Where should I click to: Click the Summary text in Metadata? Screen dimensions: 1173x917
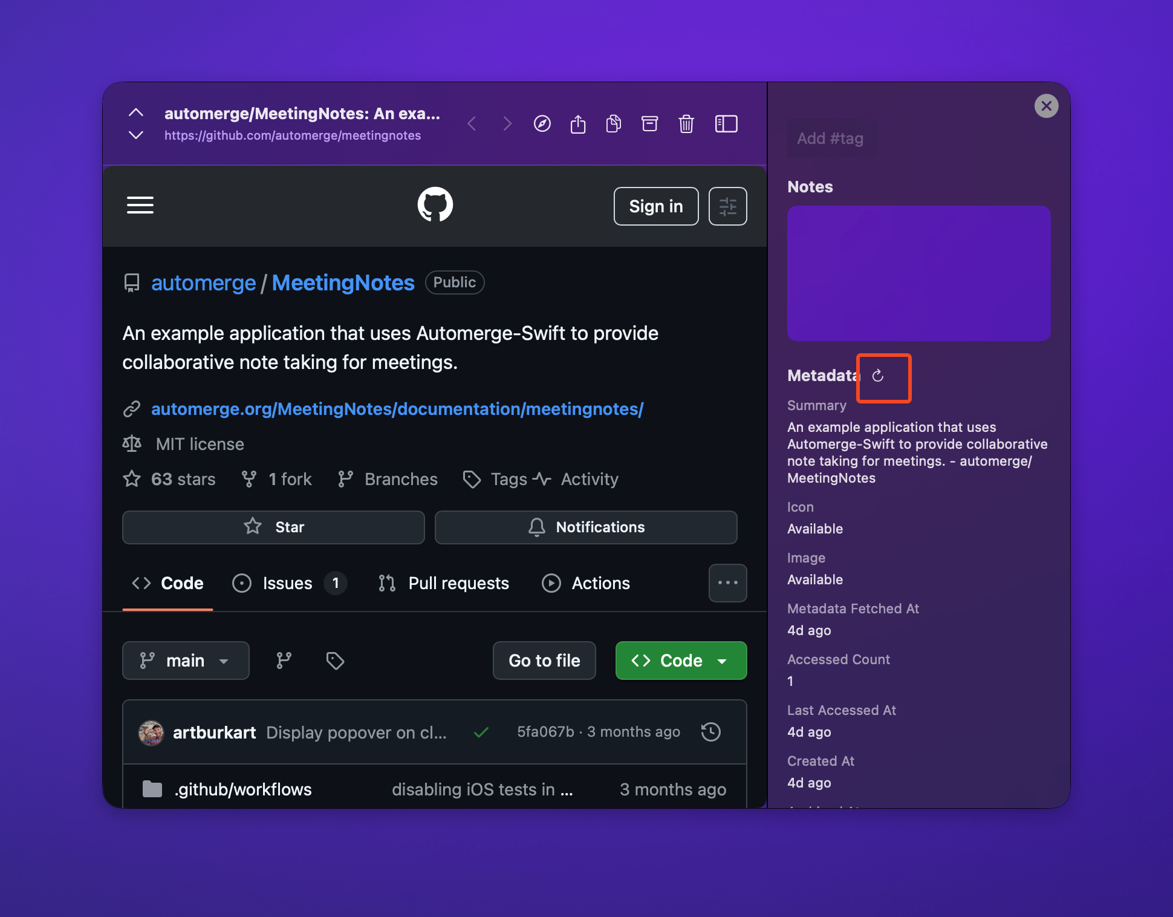point(917,452)
